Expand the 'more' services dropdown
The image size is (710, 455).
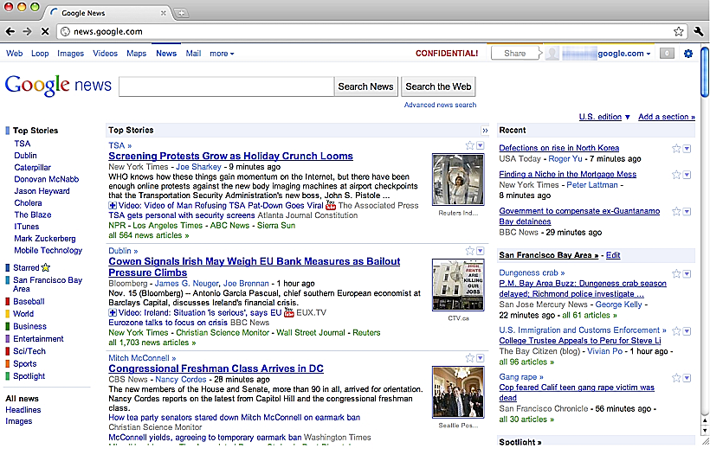coord(222,54)
